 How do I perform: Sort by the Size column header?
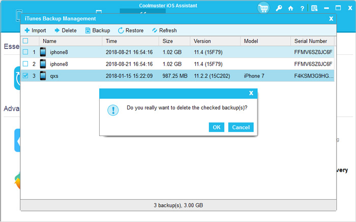pyautogui.click(x=174, y=41)
